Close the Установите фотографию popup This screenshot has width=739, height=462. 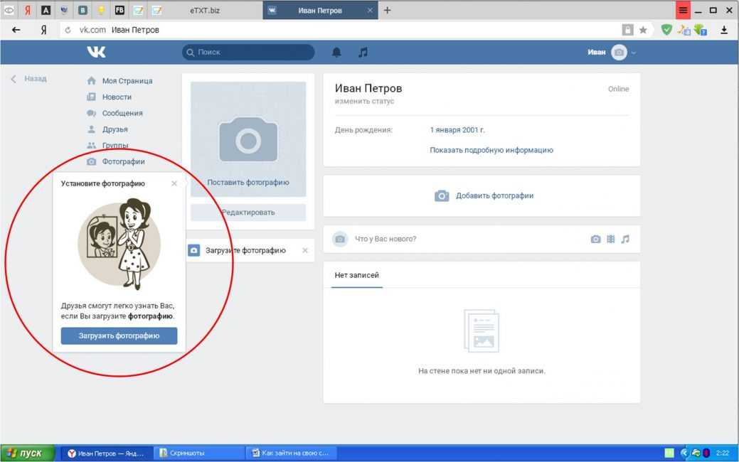tap(174, 183)
